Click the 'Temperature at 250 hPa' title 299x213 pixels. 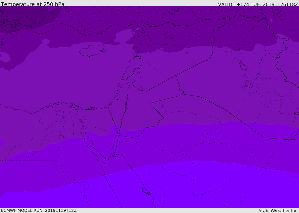[x=33, y=4]
